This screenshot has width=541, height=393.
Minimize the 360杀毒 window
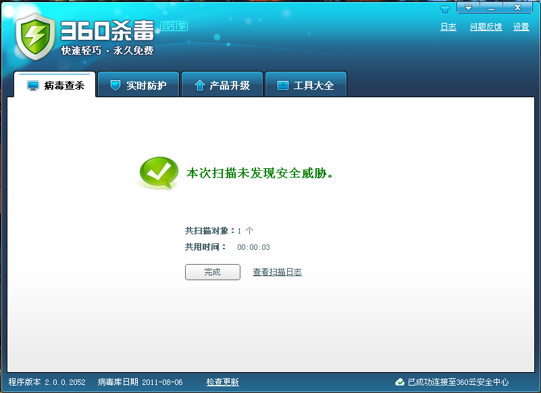(491, 7)
